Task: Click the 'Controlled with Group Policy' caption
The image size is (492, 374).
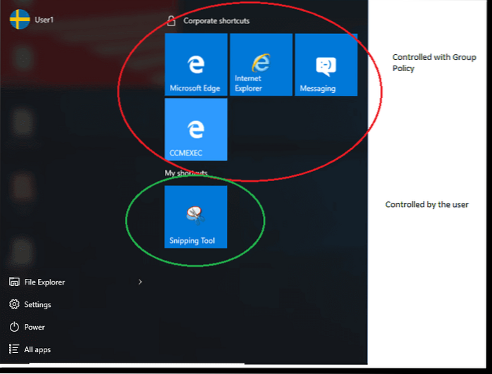Action: pos(434,63)
